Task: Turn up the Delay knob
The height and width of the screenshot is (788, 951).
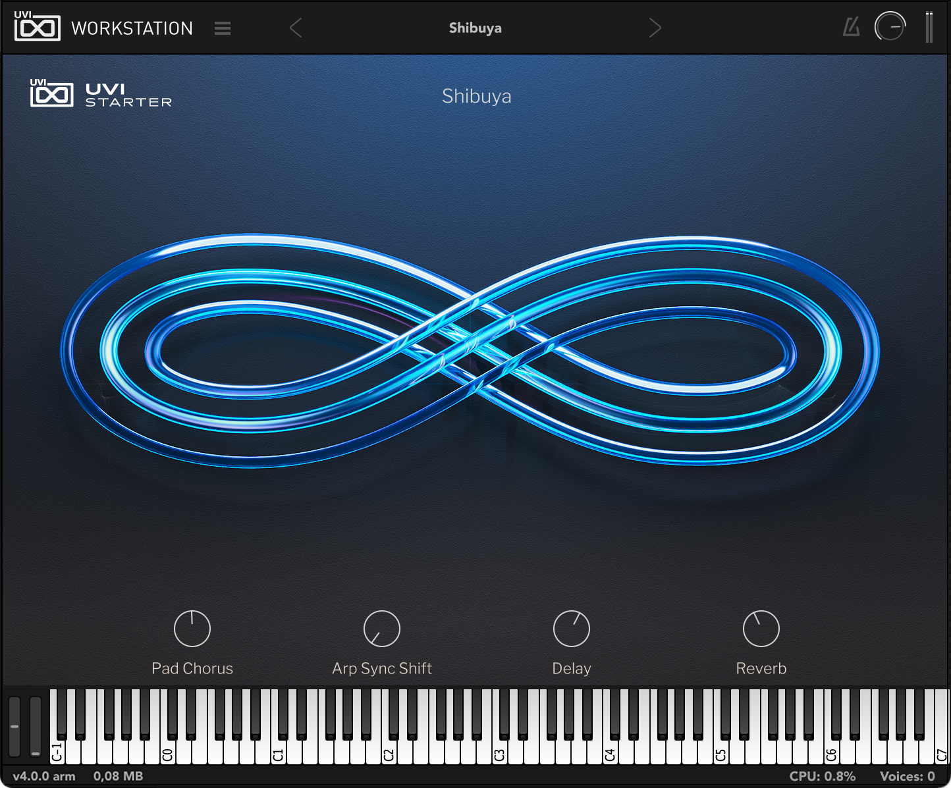Action: pyautogui.click(x=571, y=627)
